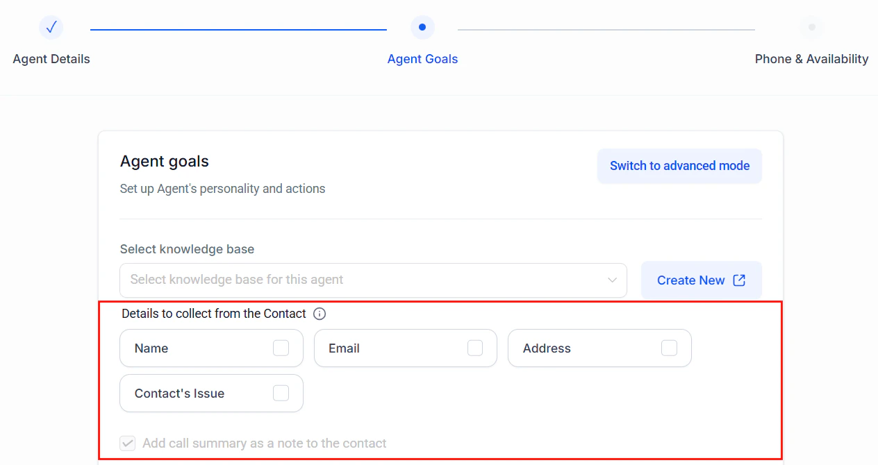Click the blue progress line after Agent Details
The height and width of the screenshot is (465, 878).
point(238,28)
